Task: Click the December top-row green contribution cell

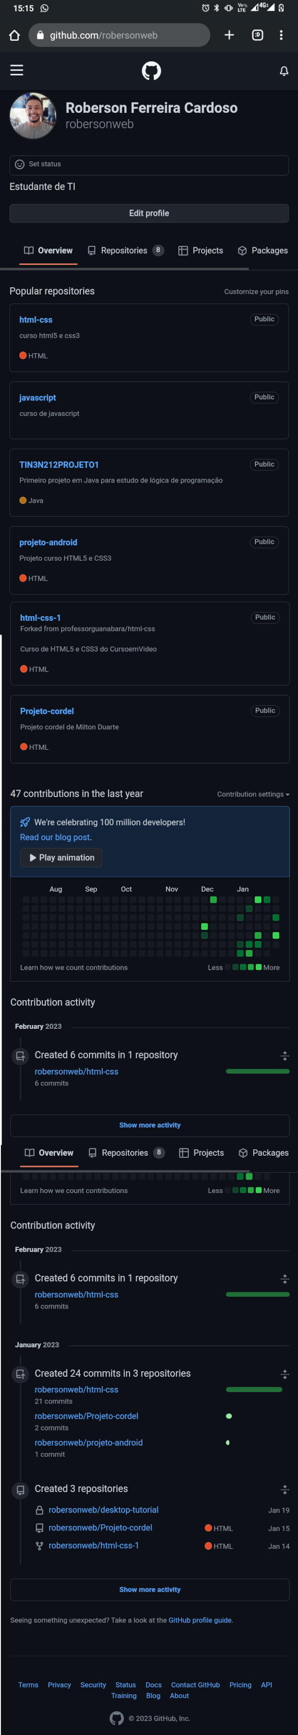Action: (x=213, y=900)
